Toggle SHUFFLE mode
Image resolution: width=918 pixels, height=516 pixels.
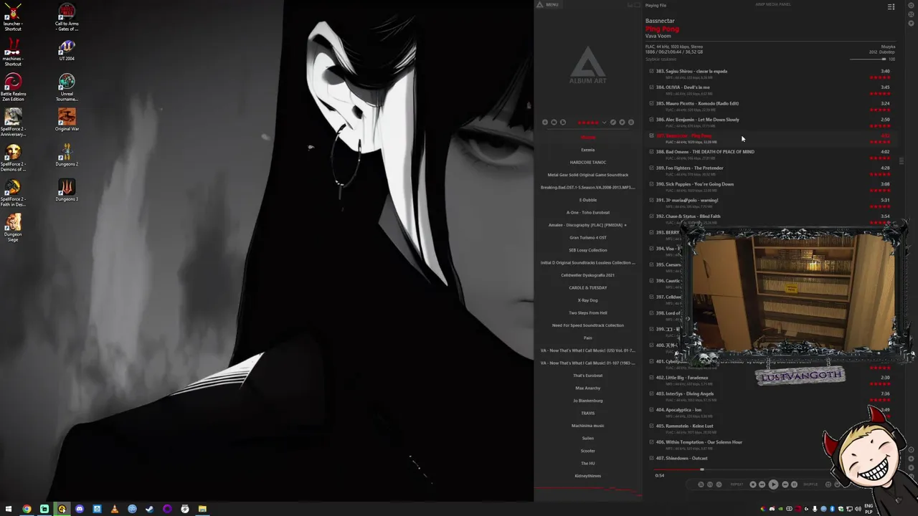(x=810, y=484)
